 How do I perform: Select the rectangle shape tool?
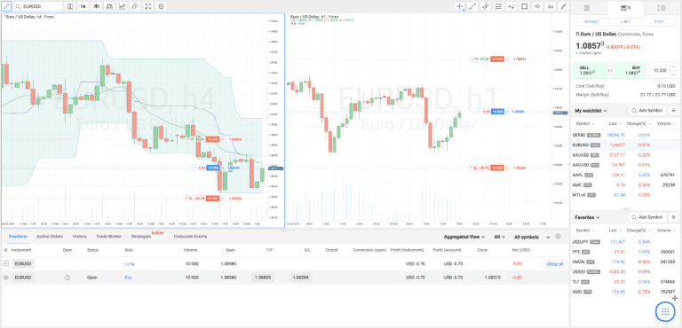(525, 6)
